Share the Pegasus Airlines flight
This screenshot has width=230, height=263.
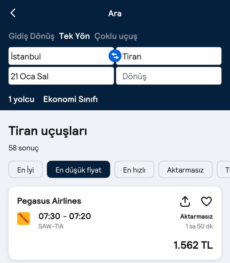(x=185, y=201)
